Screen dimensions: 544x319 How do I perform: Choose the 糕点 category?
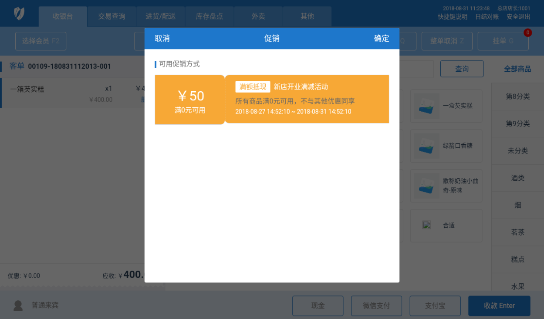pos(517,259)
